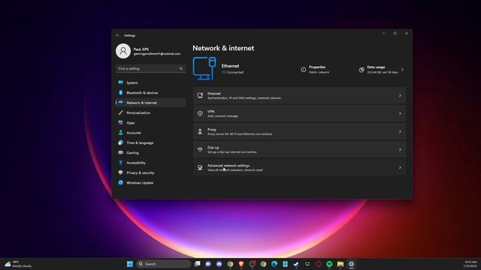Go back with the Settings back arrow
Screen dimensions: 481x270
coord(118,35)
